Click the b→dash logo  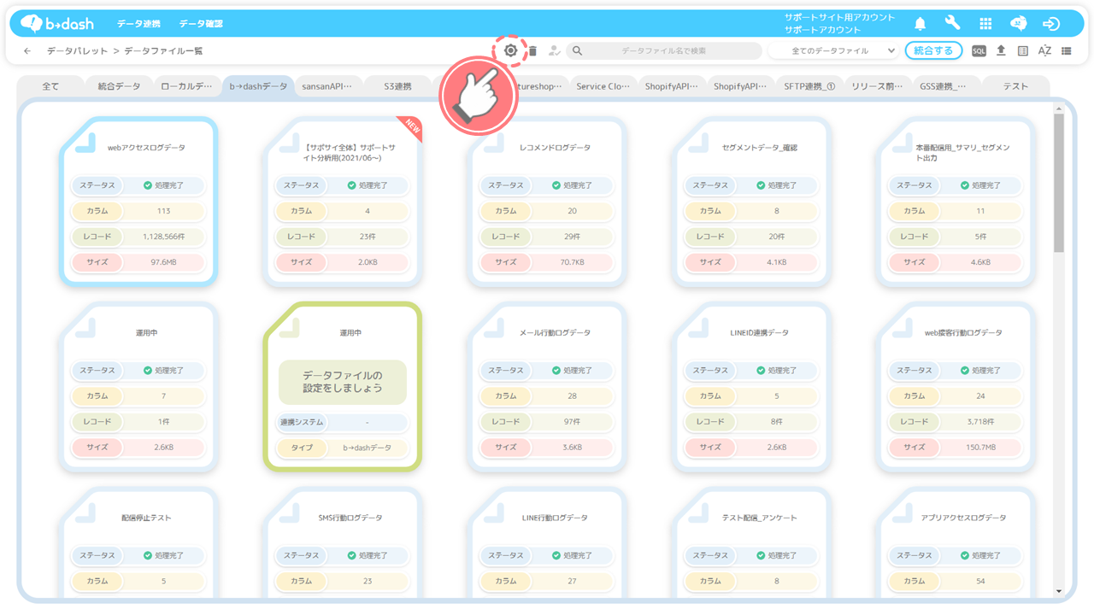tap(57, 24)
